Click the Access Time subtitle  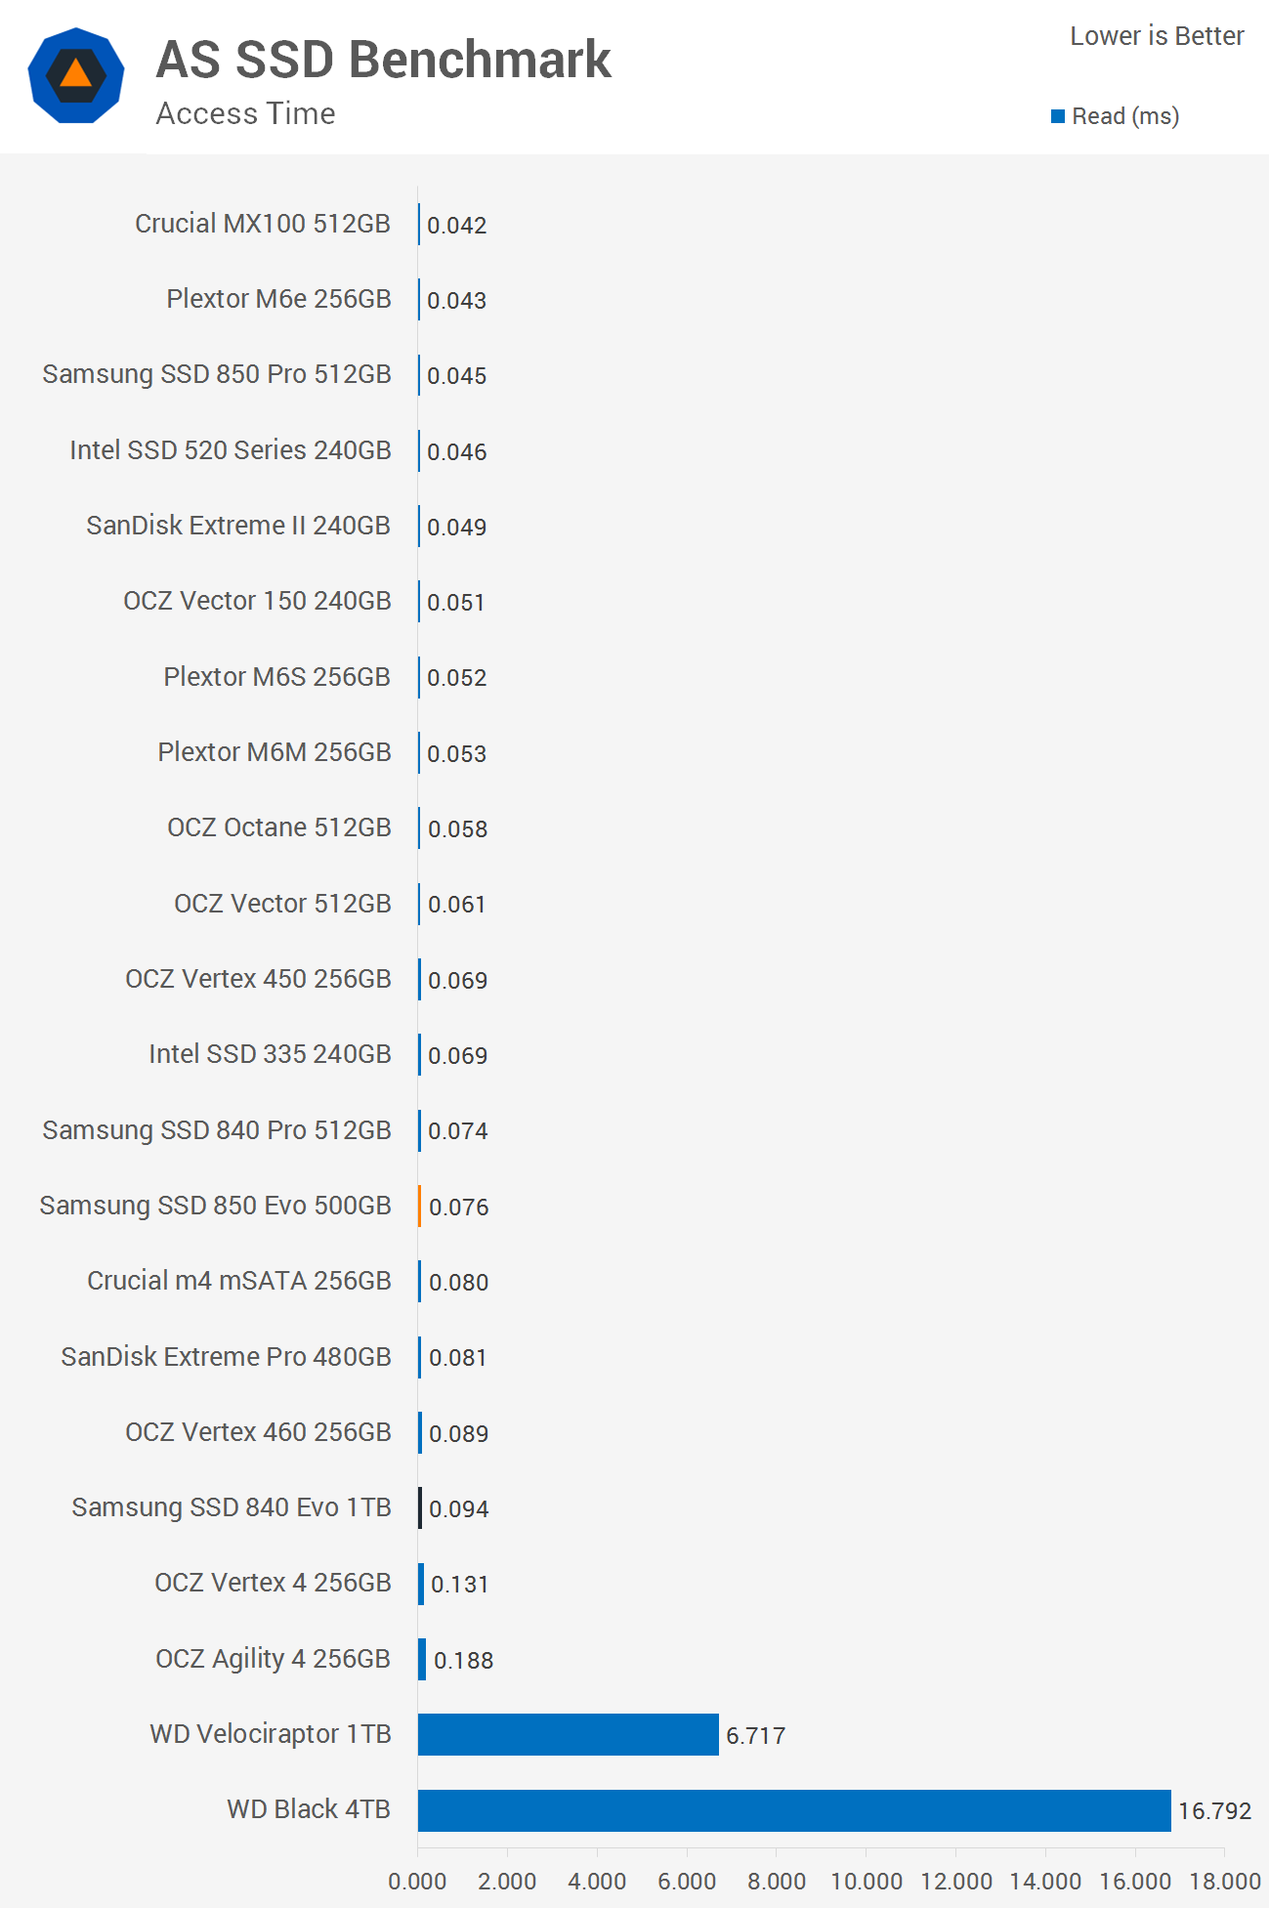(x=246, y=113)
